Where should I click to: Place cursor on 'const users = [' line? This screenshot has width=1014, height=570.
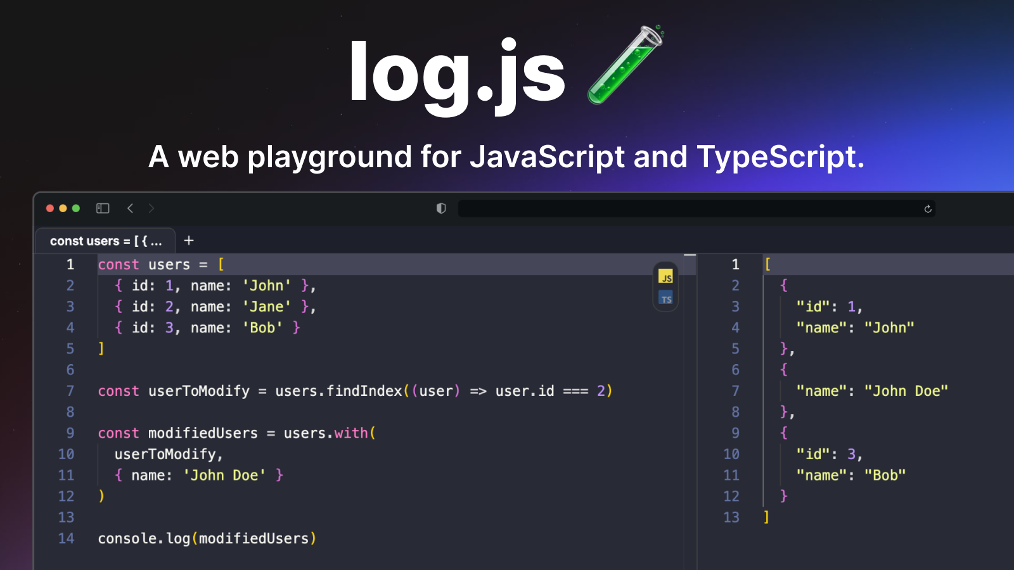click(161, 265)
